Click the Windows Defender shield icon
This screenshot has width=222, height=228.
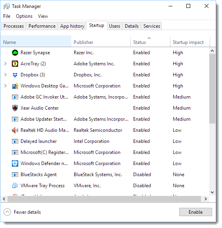coord(15,163)
